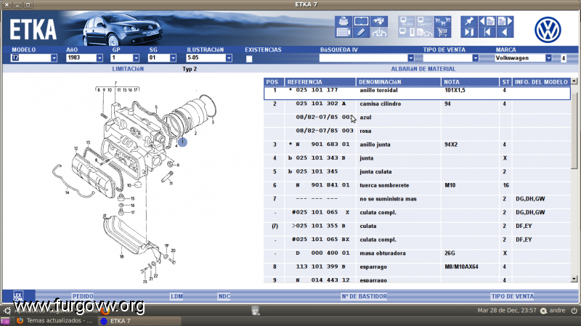
Task: Click the NOTA column header
Action: click(x=470, y=82)
